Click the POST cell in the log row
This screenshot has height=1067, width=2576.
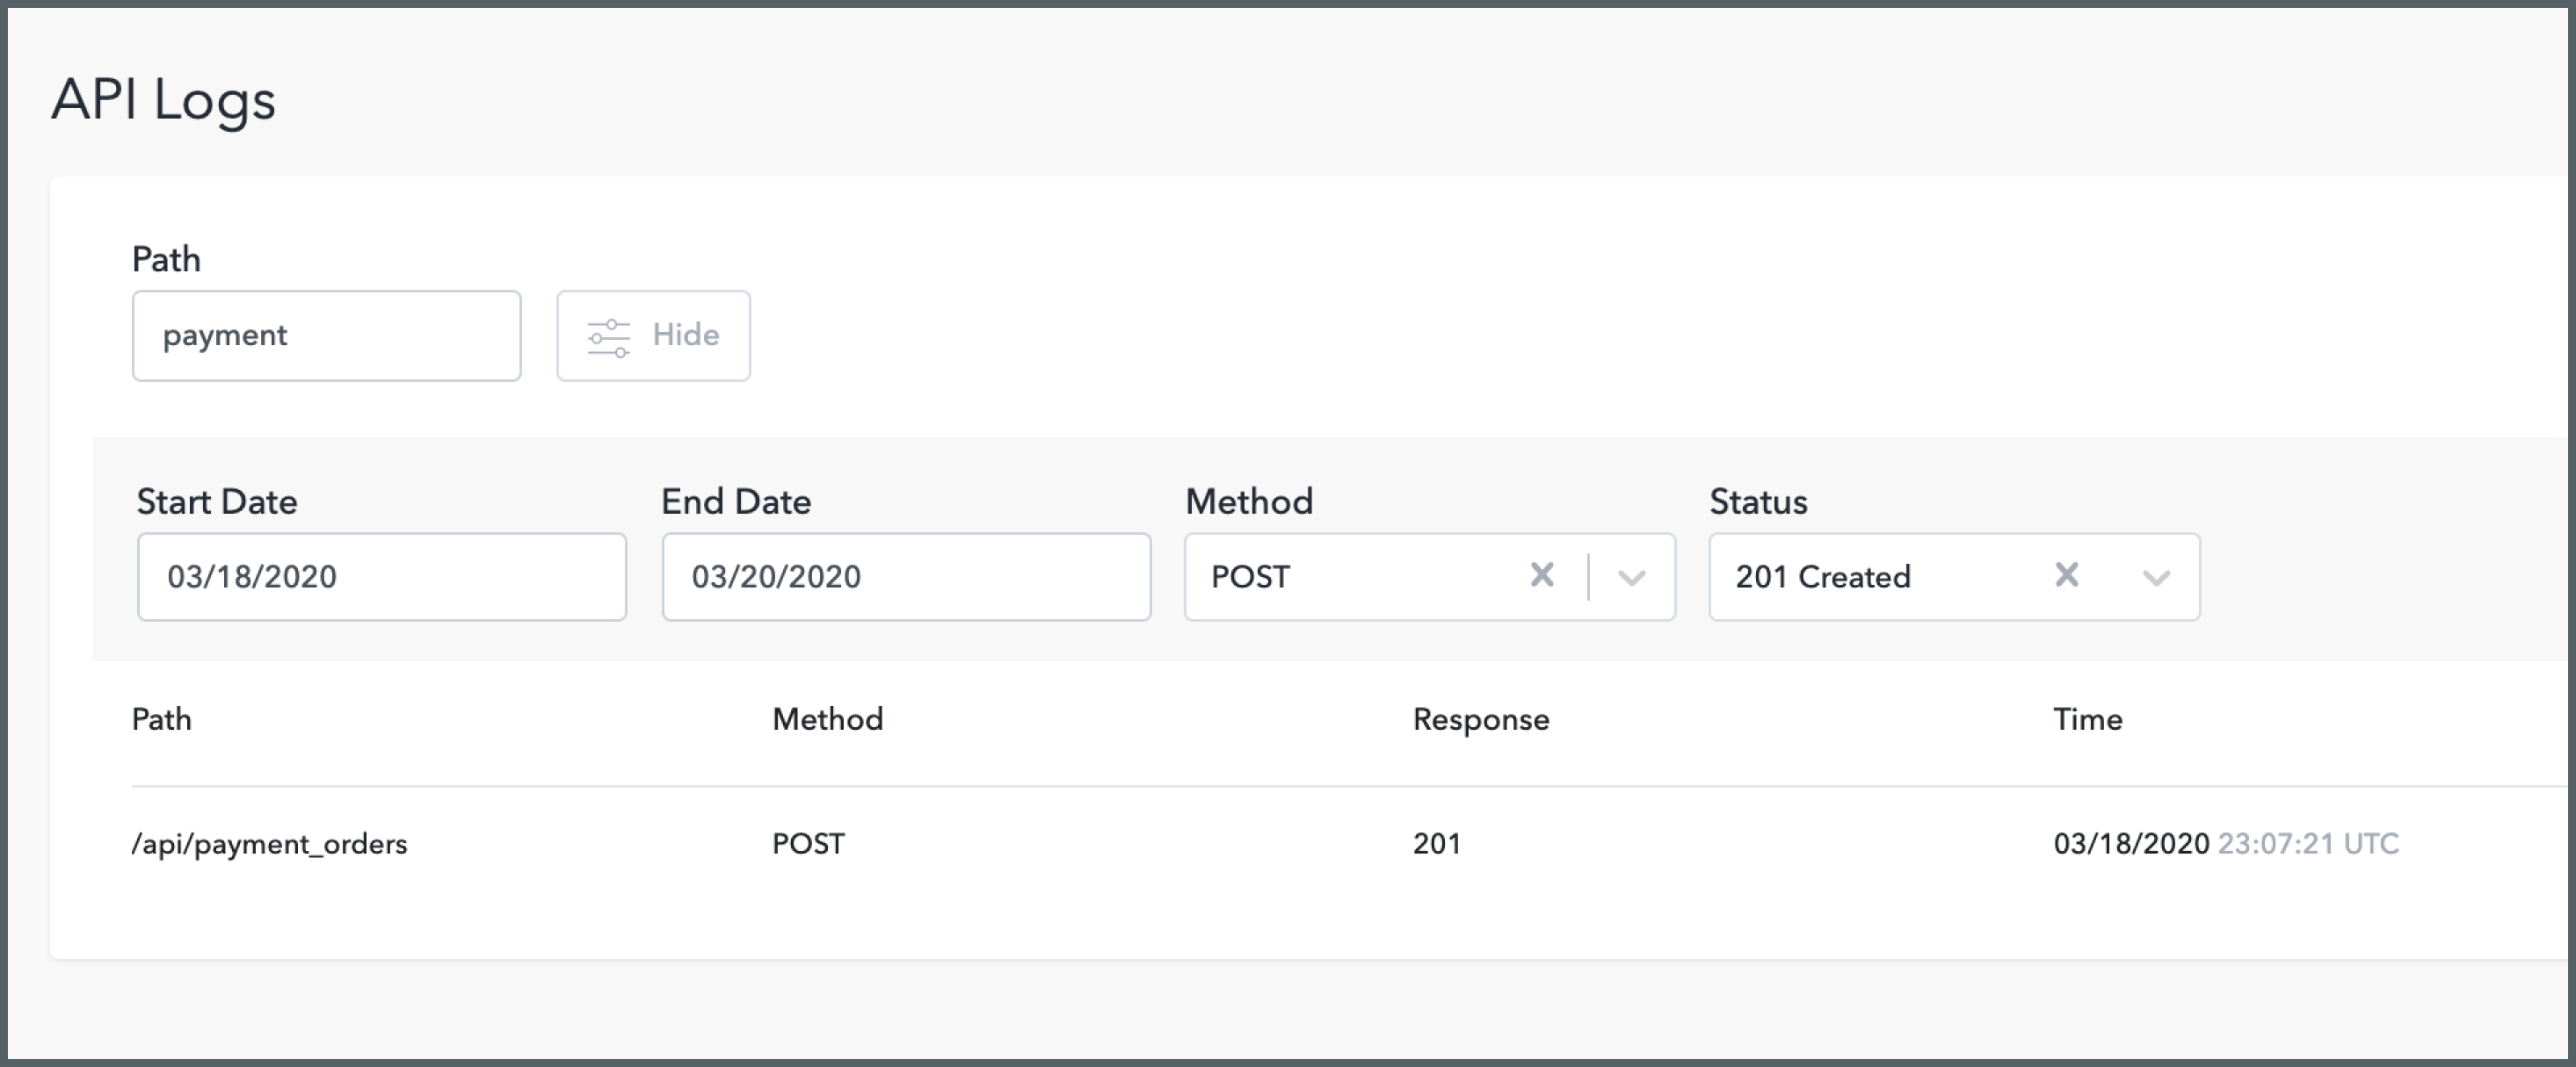tap(808, 844)
